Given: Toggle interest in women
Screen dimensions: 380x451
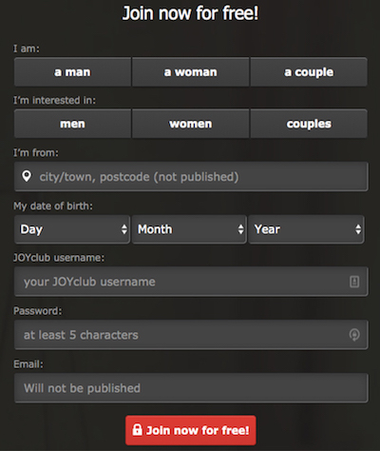Looking at the screenshot, I should tap(190, 124).
